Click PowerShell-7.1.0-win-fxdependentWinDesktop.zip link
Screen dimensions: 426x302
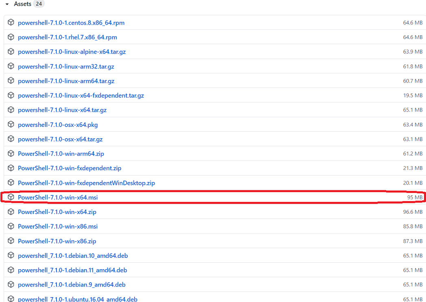[x=86, y=183]
